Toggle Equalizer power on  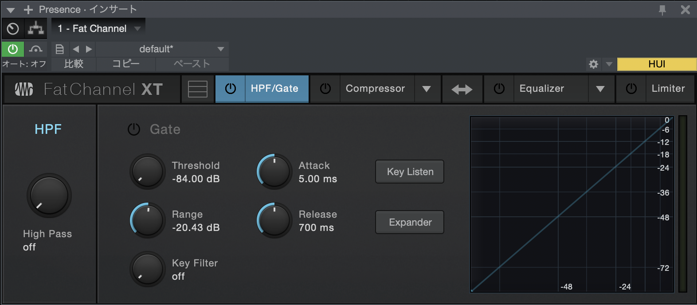click(499, 89)
